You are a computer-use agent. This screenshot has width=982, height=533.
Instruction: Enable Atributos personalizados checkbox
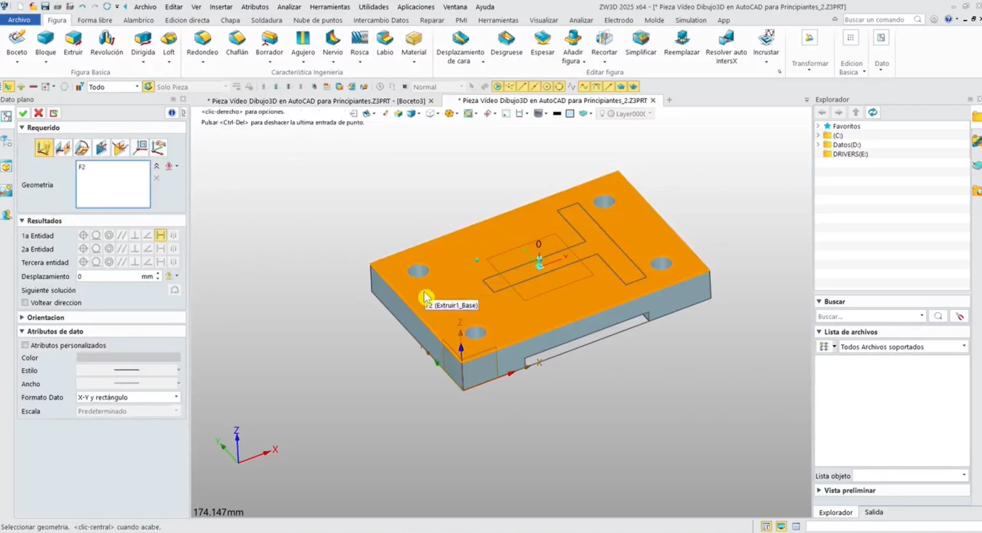[x=25, y=344]
